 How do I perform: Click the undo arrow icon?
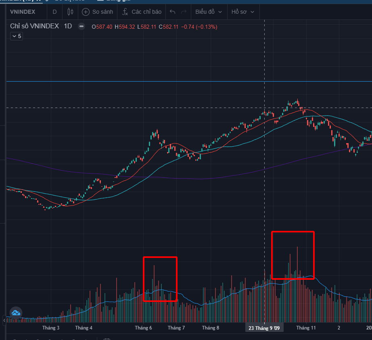[x=172, y=12]
